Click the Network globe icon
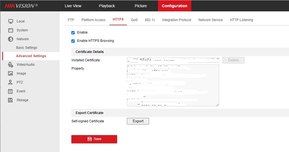Viewport: 289px width, 152px height. point(11,39)
